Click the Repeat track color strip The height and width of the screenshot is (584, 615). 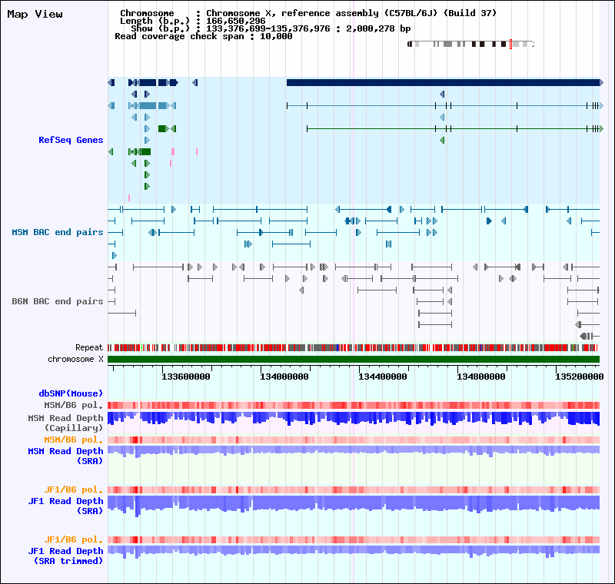(353, 347)
